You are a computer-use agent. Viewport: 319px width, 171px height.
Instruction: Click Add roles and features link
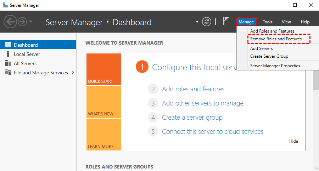(x=193, y=89)
